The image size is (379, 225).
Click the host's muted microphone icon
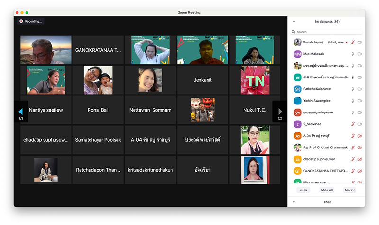[x=353, y=43]
